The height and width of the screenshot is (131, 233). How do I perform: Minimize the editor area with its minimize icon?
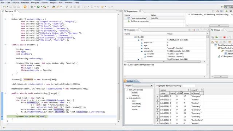click(x=117, y=11)
